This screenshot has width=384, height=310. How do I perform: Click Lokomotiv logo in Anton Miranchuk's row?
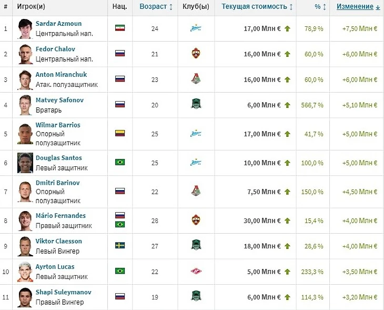(x=196, y=79)
